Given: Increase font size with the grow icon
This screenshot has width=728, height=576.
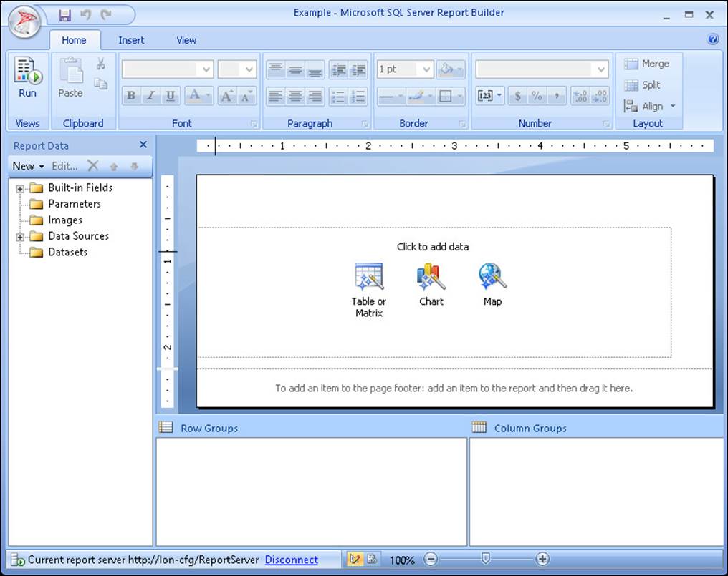Looking at the screenshot, I should (226, 96).
